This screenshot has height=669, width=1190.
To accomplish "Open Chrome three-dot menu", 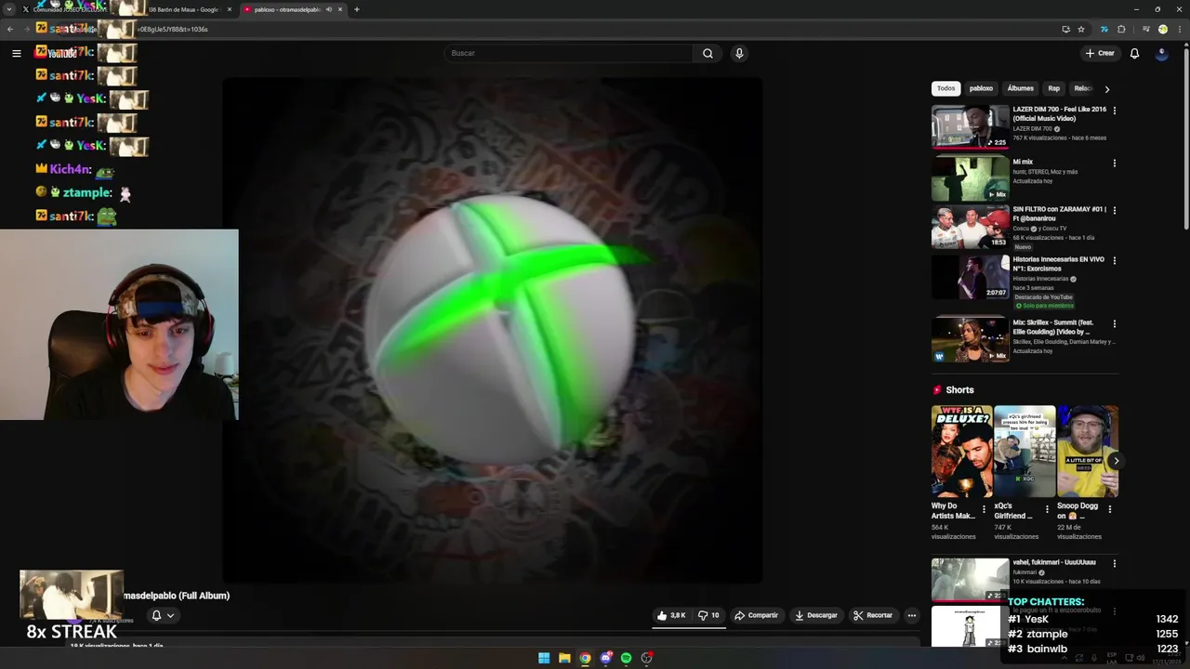I will coord(1180,29).
